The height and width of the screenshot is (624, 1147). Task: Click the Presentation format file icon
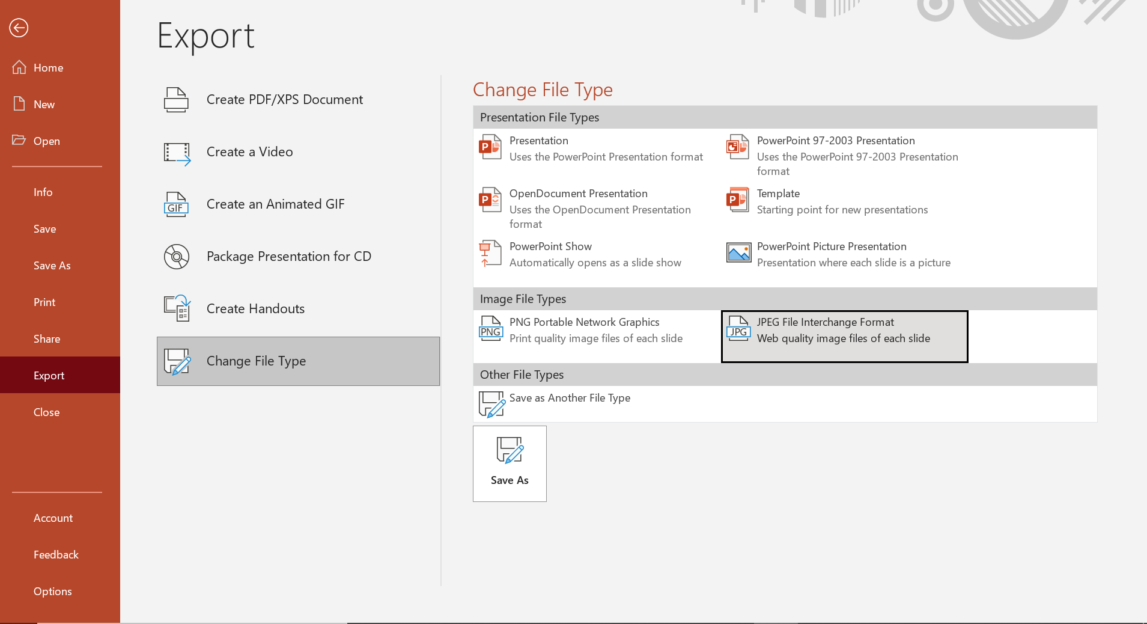490,147
